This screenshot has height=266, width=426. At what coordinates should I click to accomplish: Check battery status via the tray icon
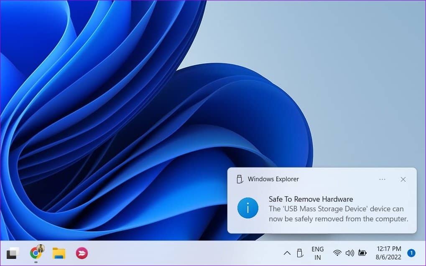click(362, 253)
